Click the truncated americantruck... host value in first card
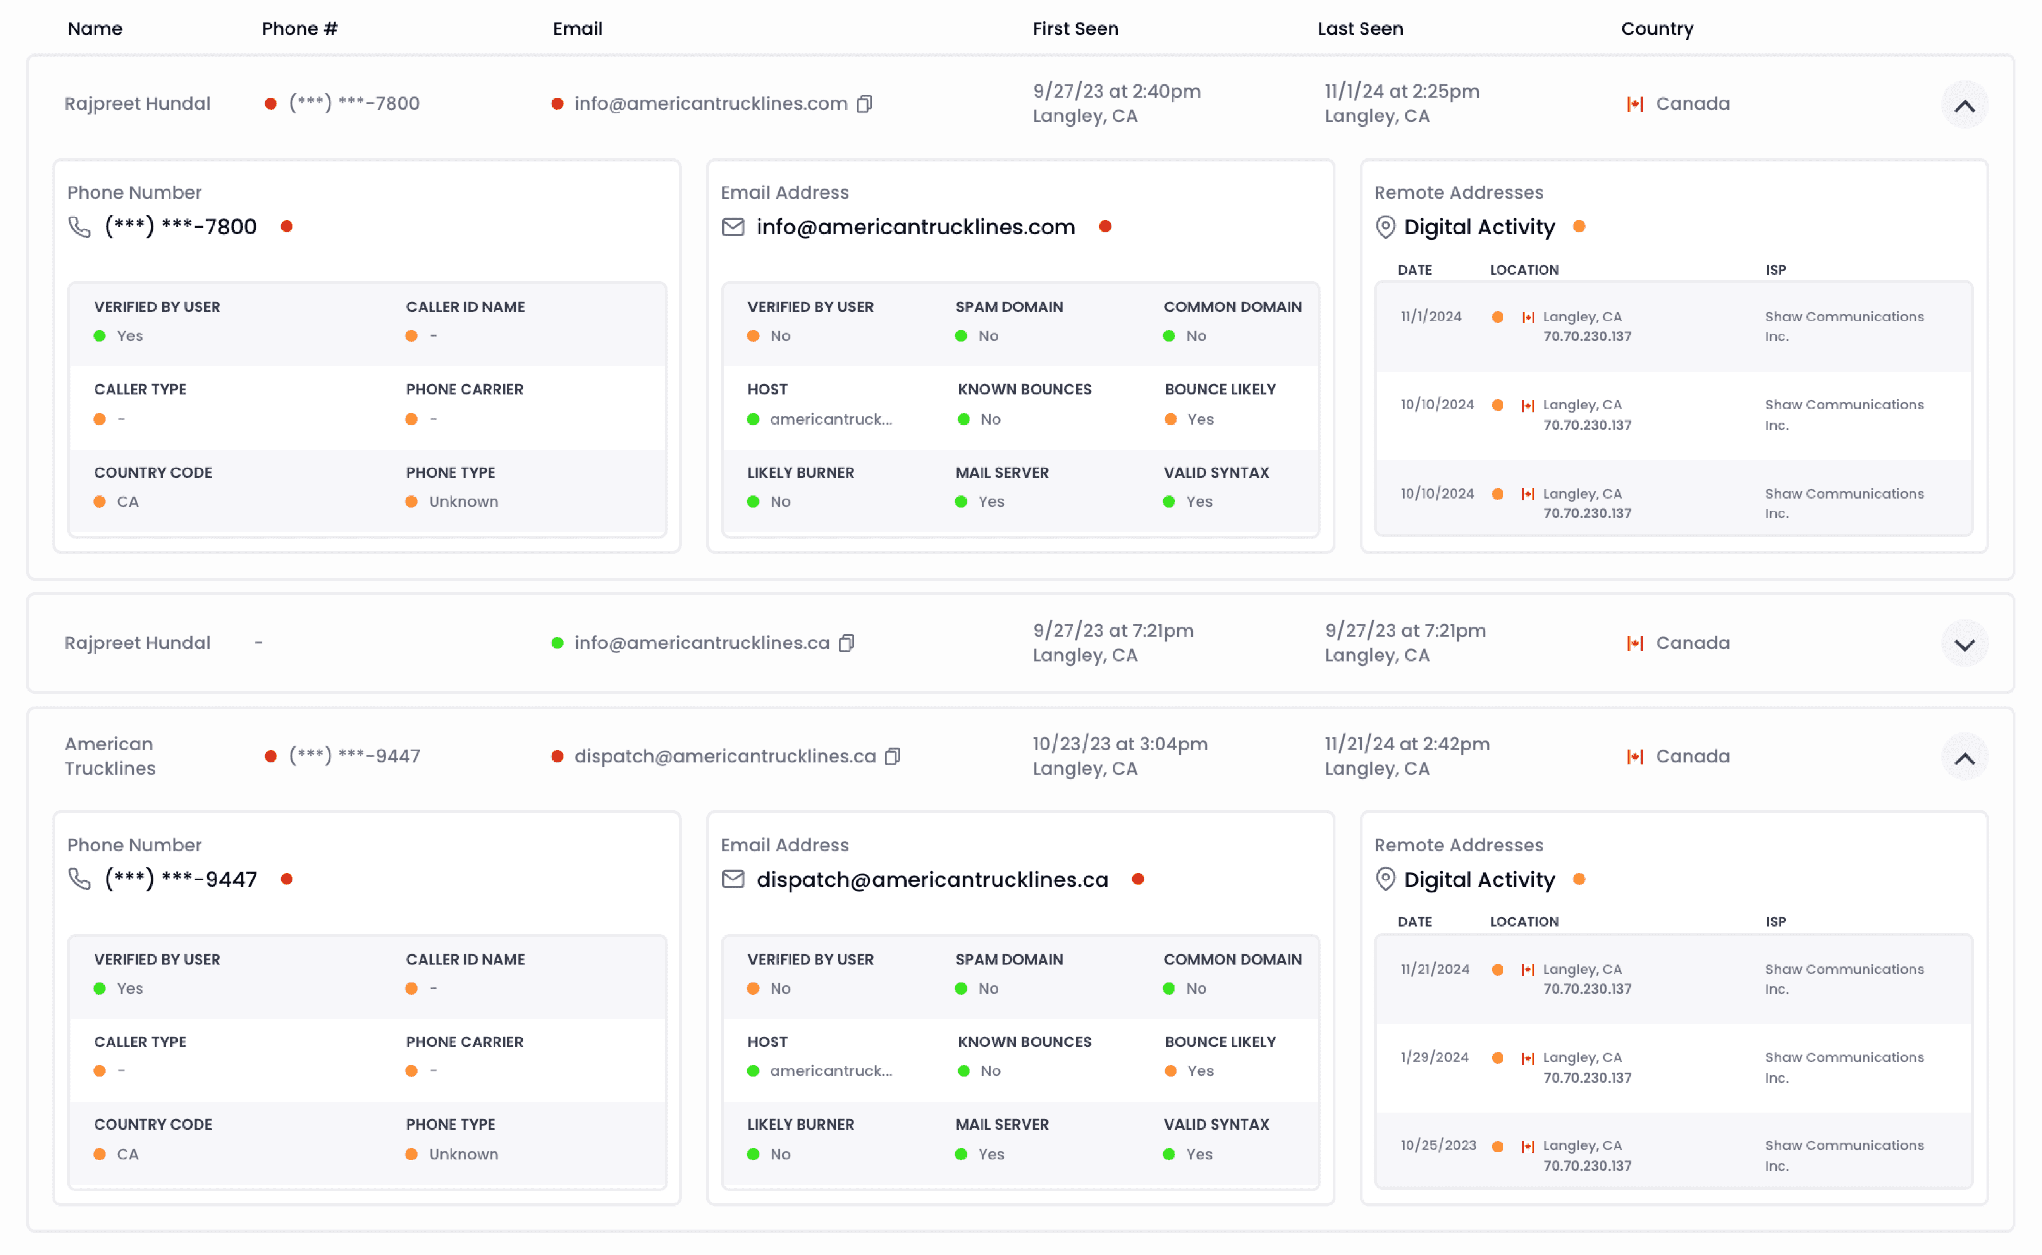This screenshot has width=2042, height=1255. tap(830, 419)
